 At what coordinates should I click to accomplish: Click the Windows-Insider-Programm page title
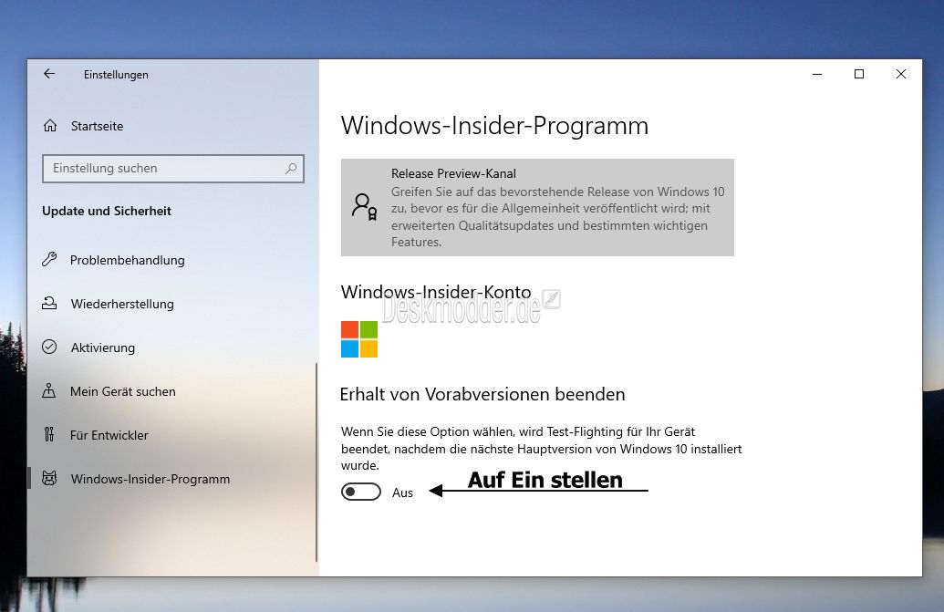[x=494, y=126]
